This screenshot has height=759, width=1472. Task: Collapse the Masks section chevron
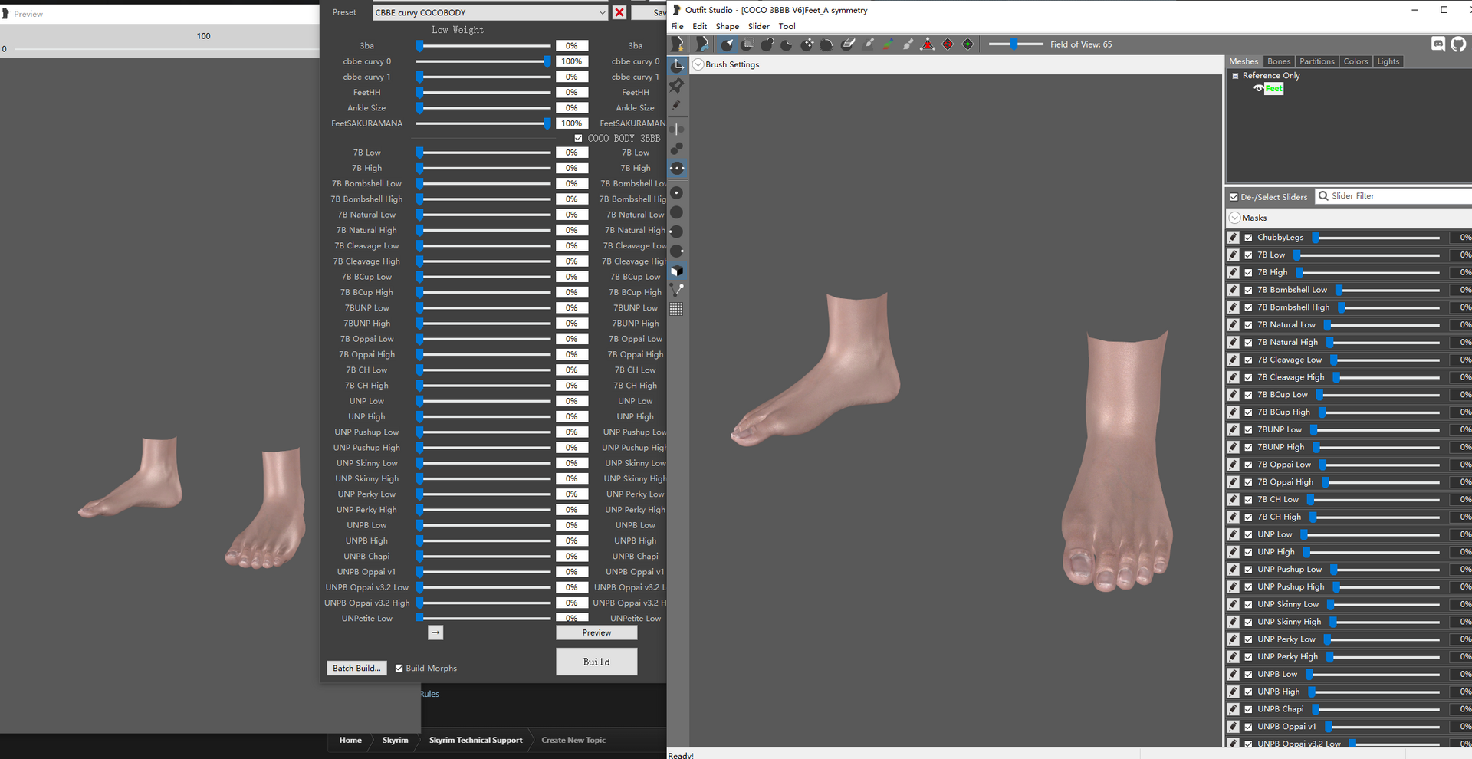[1234, 218]
